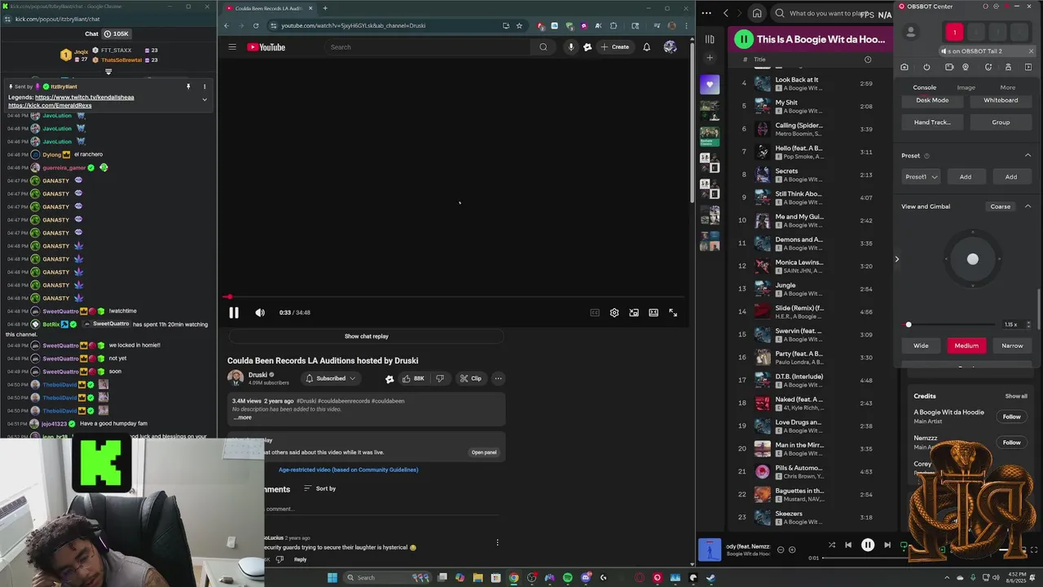This screenshot has width=1043, height=587.
Task: Open Liked Songs in Spotify sidebar
Action: (710, 84)
